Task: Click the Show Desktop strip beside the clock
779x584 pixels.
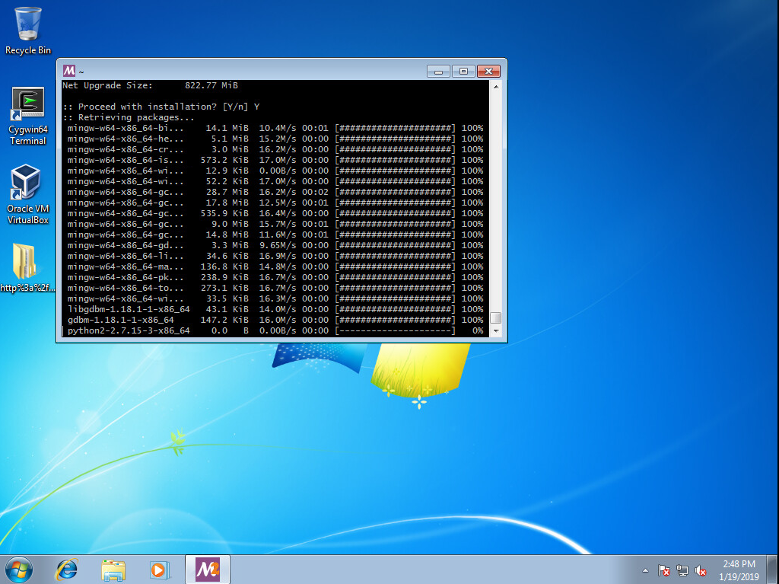Action: click(x=774, y=570)
